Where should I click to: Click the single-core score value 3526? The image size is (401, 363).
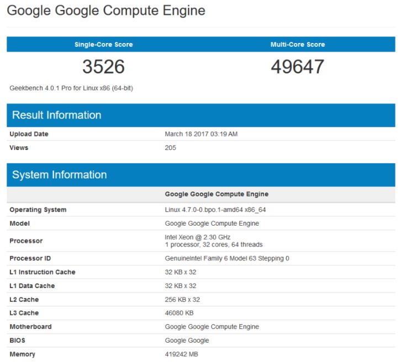tap(104, 67)
